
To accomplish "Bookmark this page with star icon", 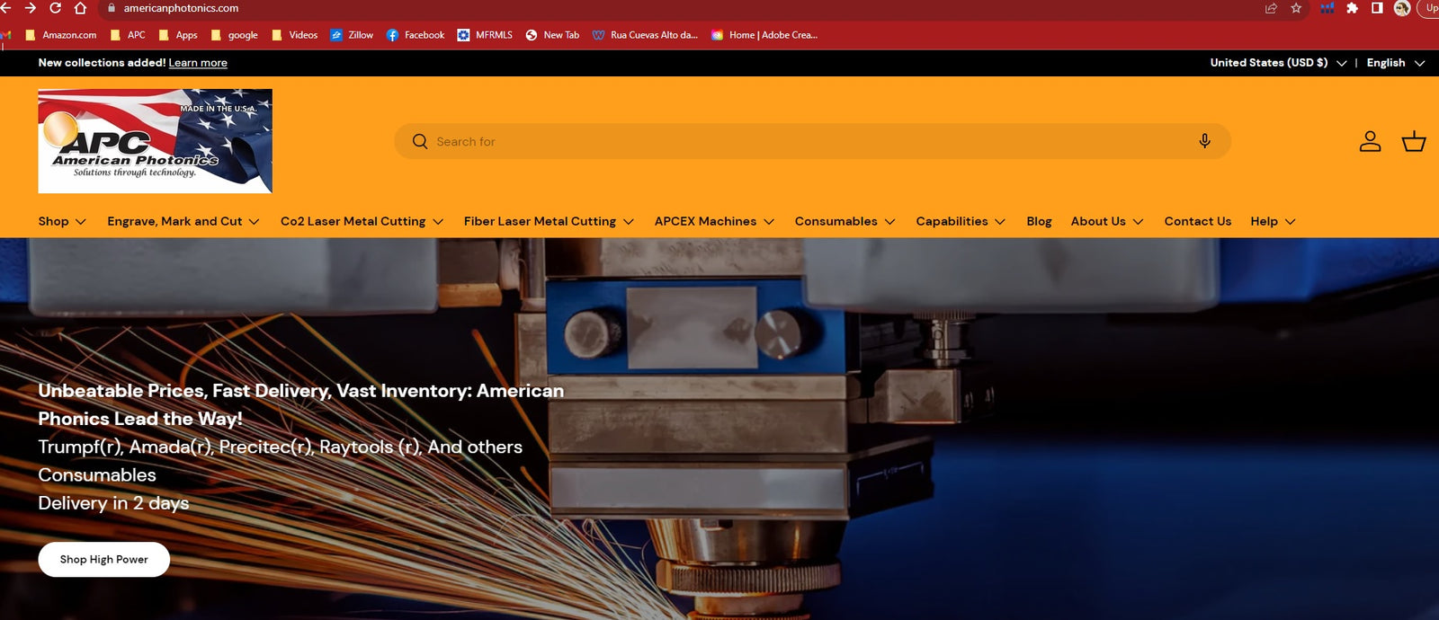I will point(1296,8).
